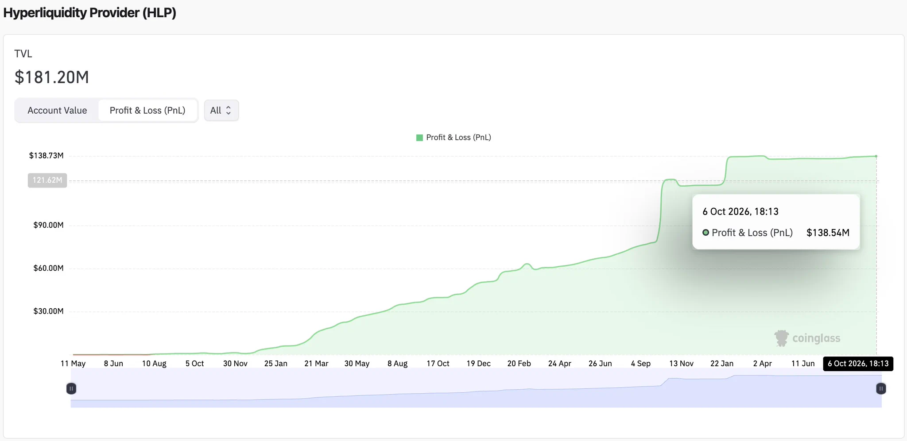Image resolution: width=907 pixels, height=441 pixels.
Task: Click the 5 Oct x-axis date
Action: (x=195, y=364)
